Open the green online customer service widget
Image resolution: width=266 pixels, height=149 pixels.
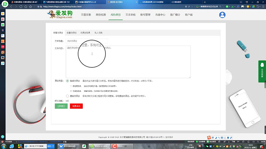[x=262, y=72]
